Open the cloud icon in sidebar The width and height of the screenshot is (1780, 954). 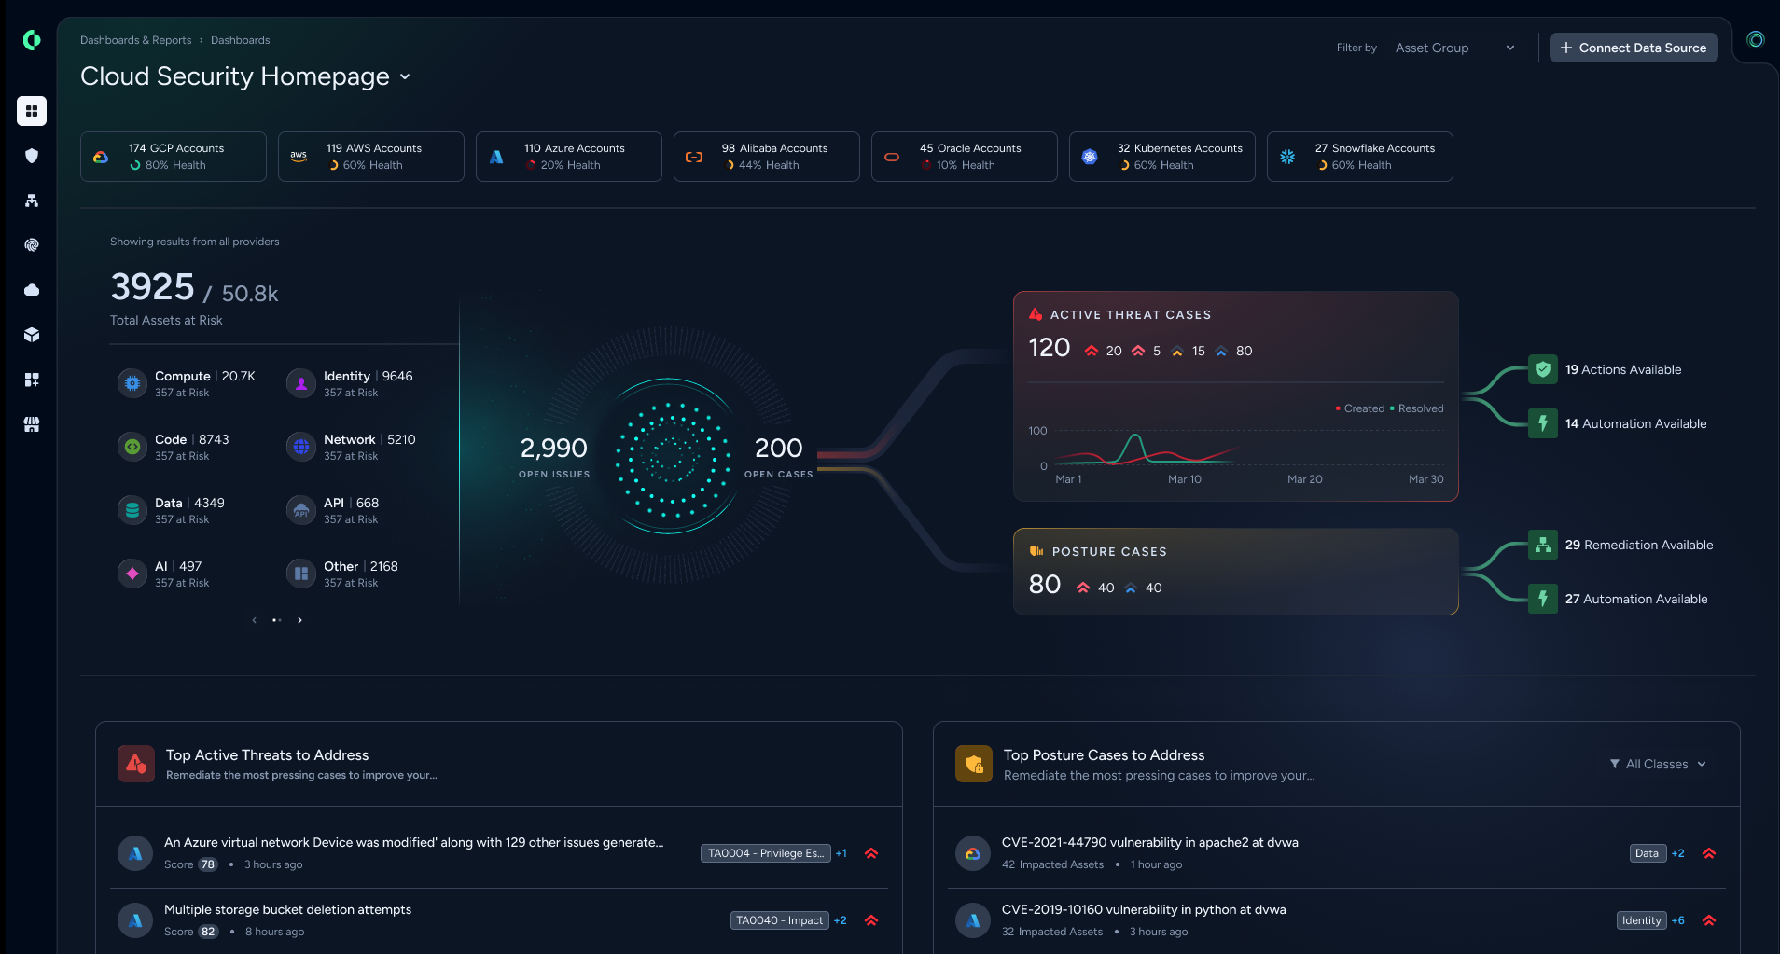(32, 290)
